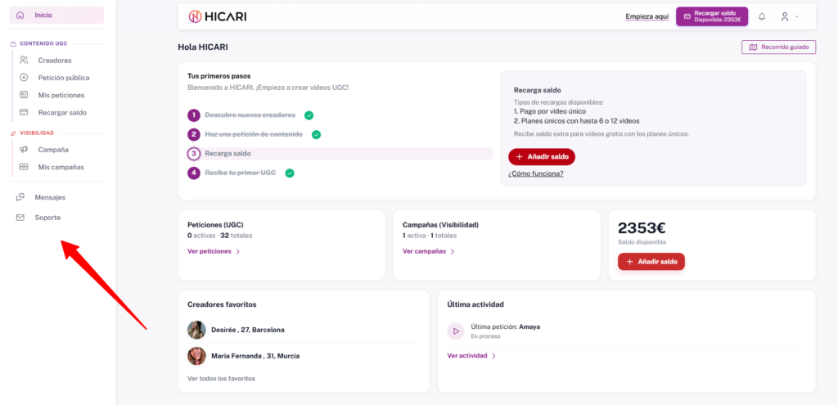The width and height of the screenshot is (838, 405).
Task: Select the Campaña megaphone icon
Action: (x=24, y=149)
